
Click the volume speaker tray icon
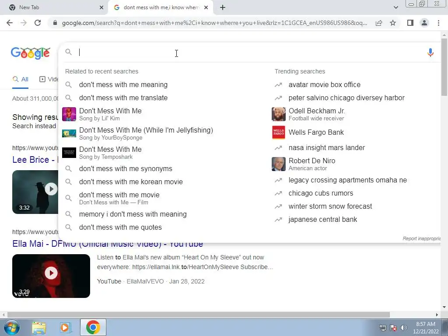click(x=403, y=328)
